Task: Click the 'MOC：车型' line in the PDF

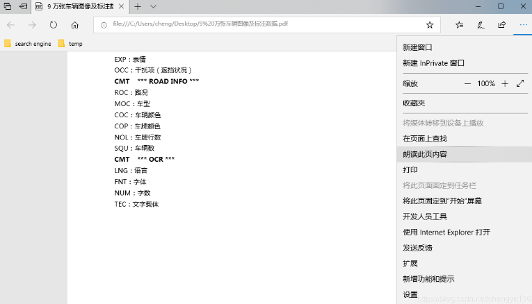Action: (132, 104)
